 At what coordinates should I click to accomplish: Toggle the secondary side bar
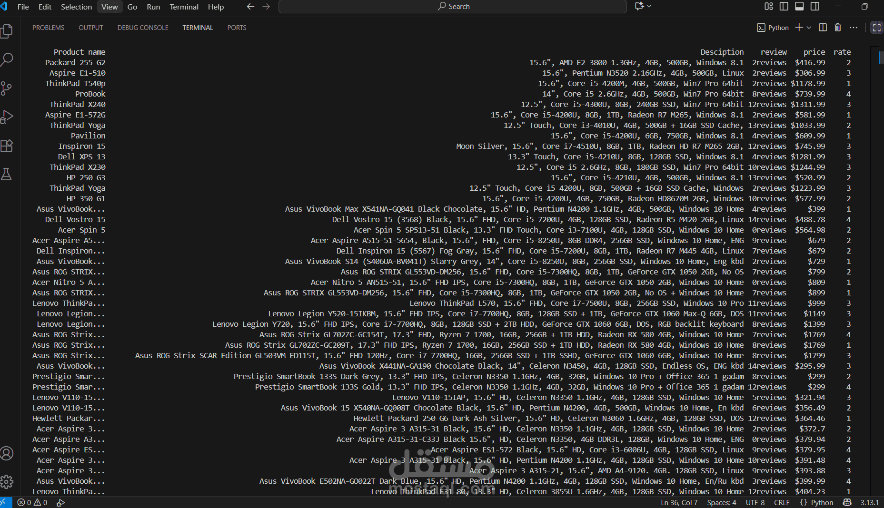tap(815, 6)
